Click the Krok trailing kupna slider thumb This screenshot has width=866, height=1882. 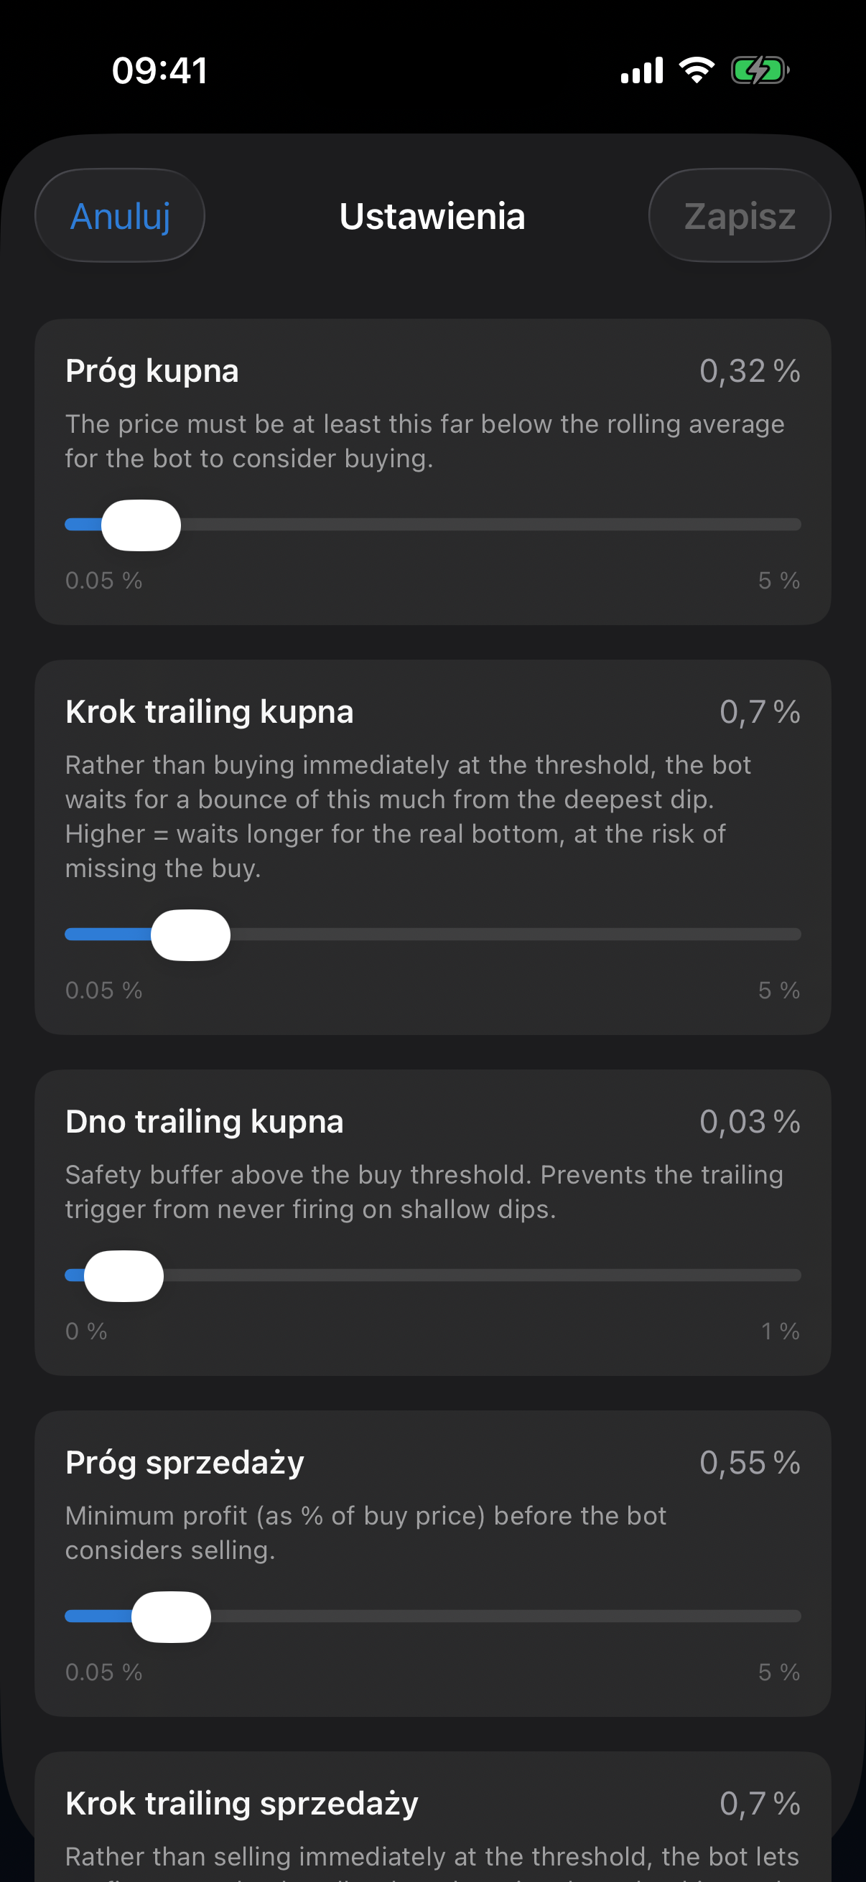(191, 935)
